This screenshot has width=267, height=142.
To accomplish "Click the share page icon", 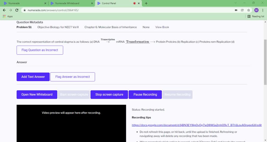I will [242, 10].
